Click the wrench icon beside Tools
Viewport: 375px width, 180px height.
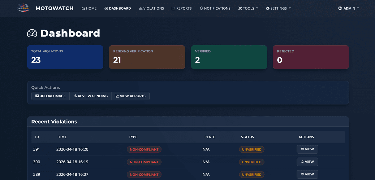pyautogui.click(x=240, y=8)
